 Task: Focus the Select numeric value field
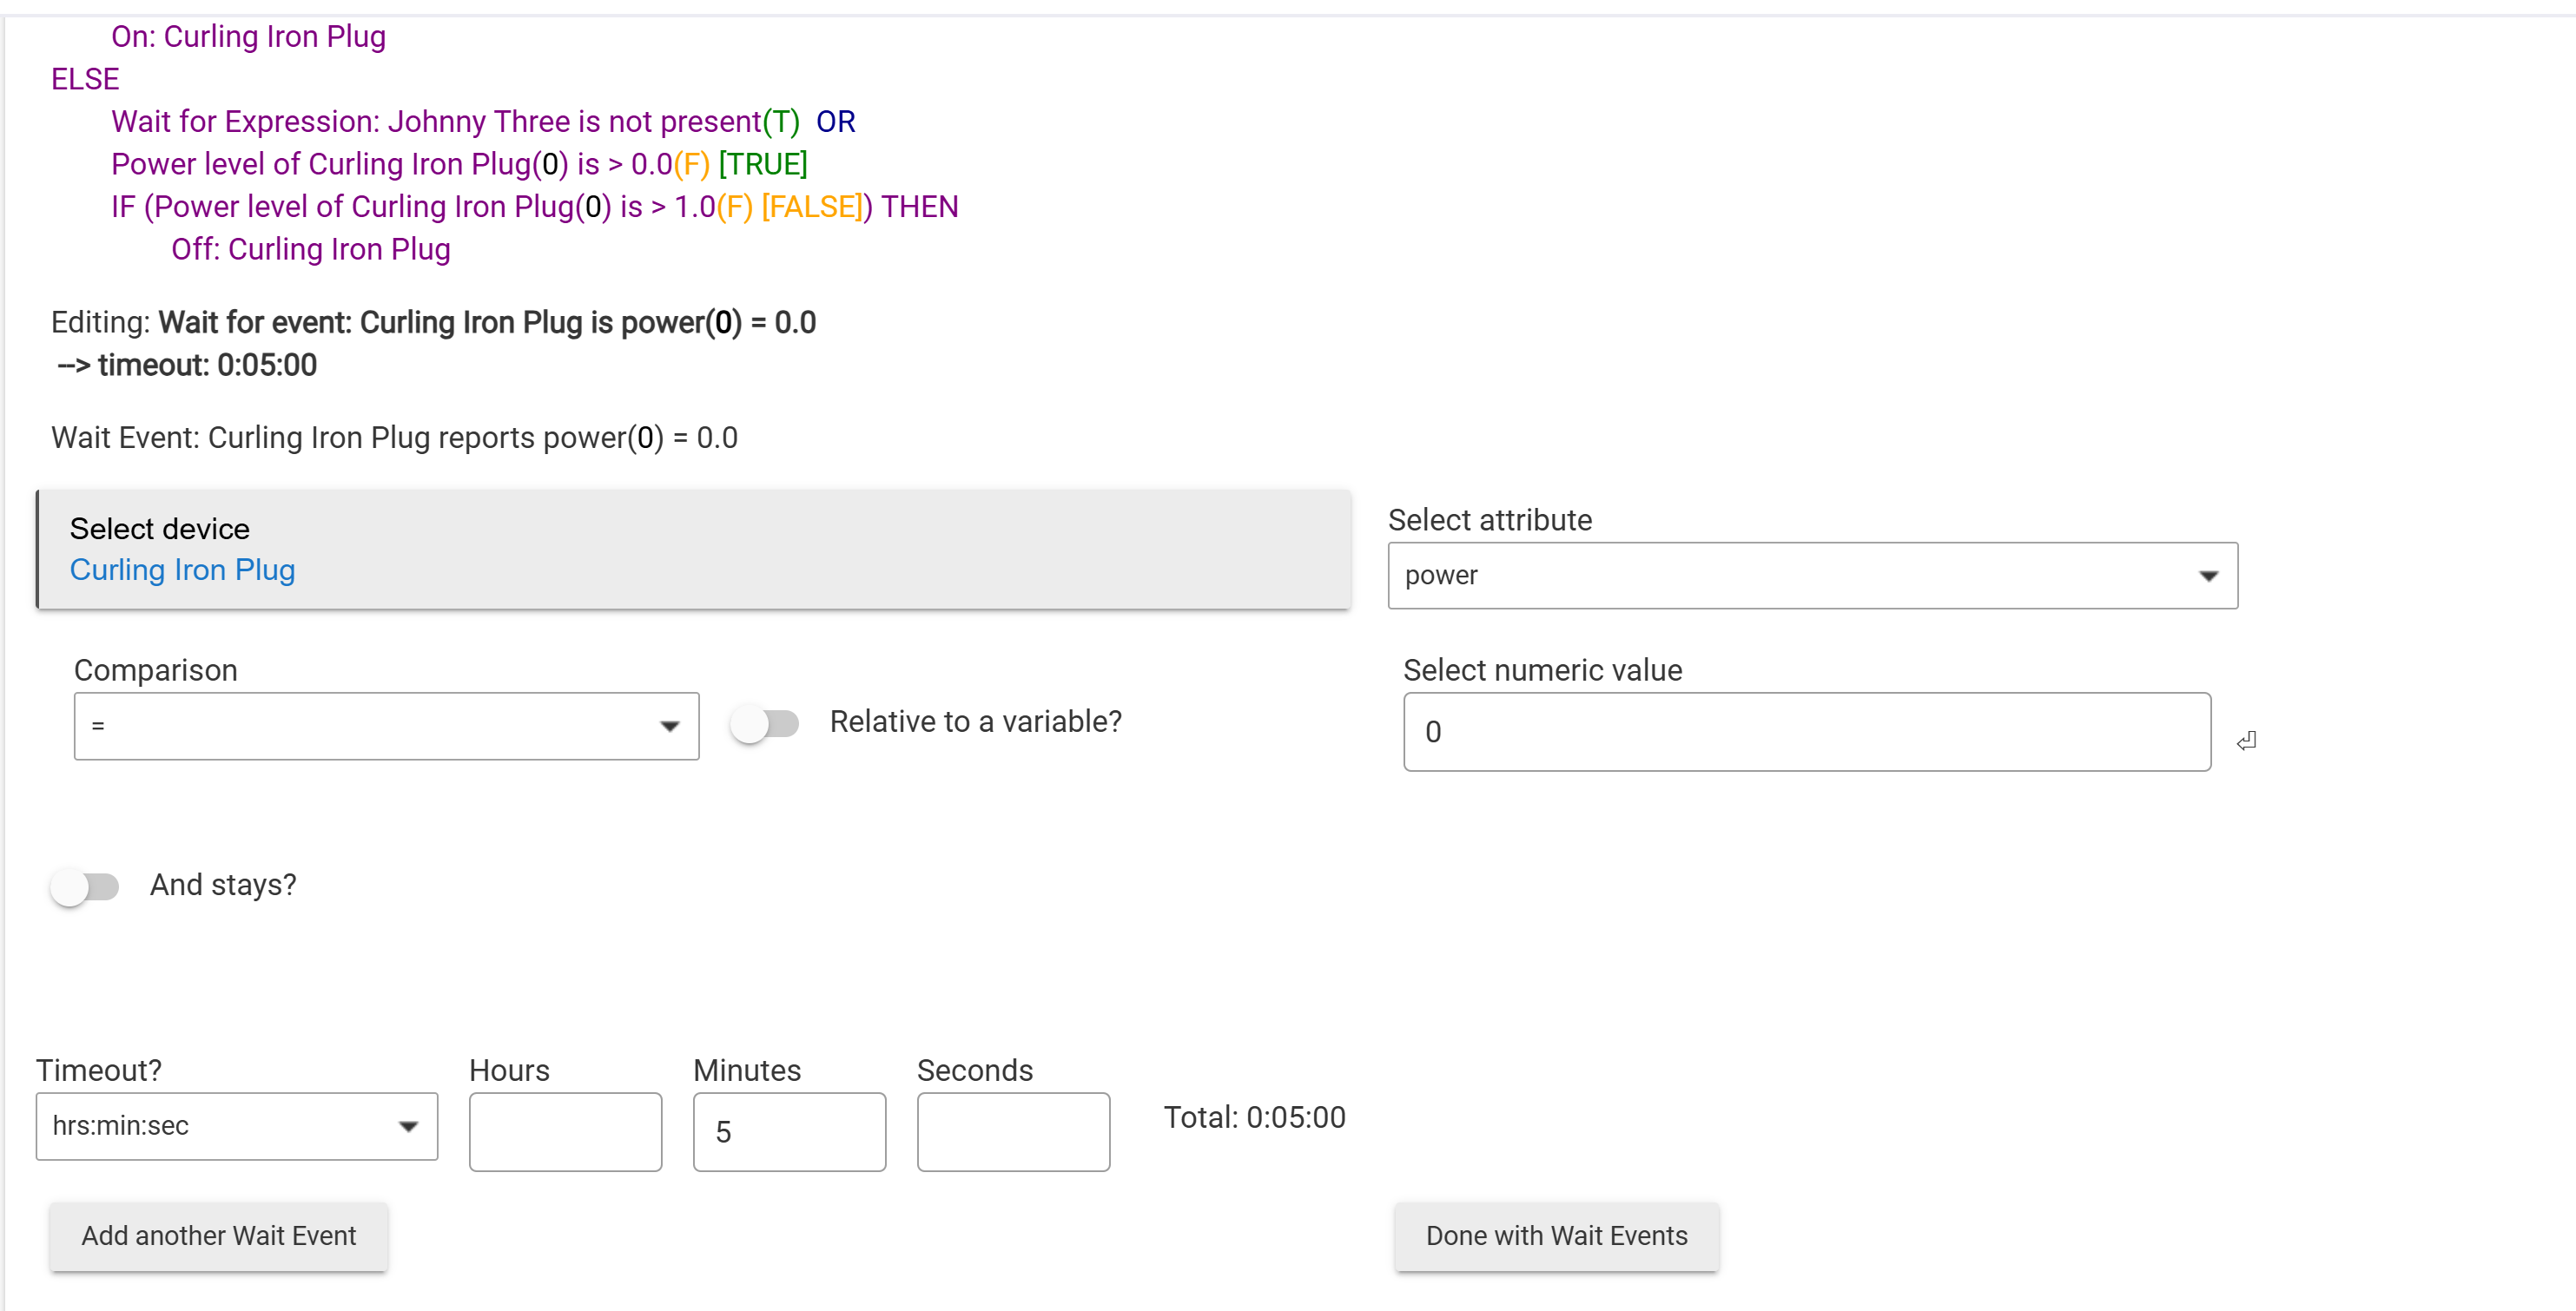click(1806, 732)
